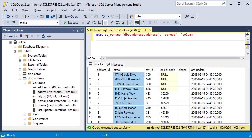This screenshot has width=252, height=138.
Task: Display the Estimated Execution Plan
Action: [x=94, y=23]
